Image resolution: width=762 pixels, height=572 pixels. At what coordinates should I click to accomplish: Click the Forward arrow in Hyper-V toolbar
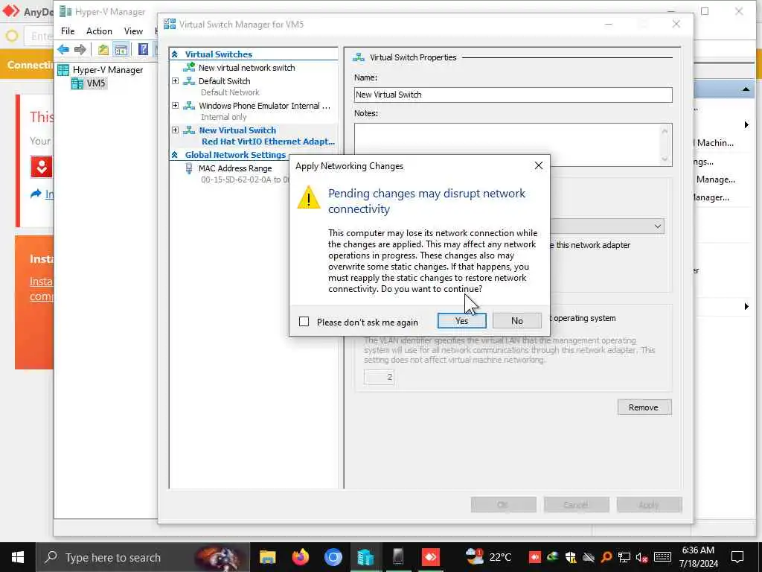tap(80, 49)
